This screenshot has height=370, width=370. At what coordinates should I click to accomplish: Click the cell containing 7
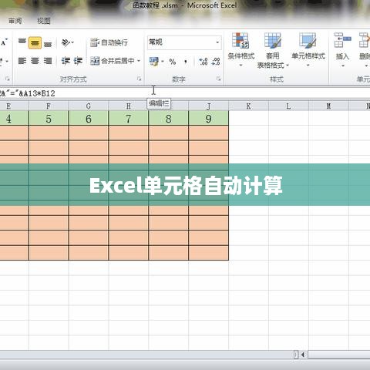[x=129, y=119]
